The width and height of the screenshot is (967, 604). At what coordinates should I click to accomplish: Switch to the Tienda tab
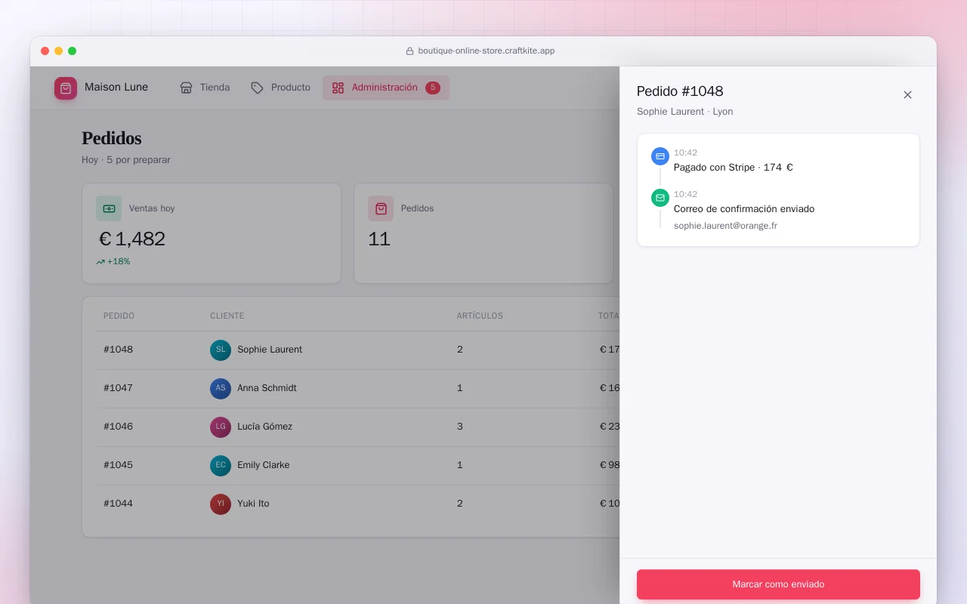pos(205,88)
